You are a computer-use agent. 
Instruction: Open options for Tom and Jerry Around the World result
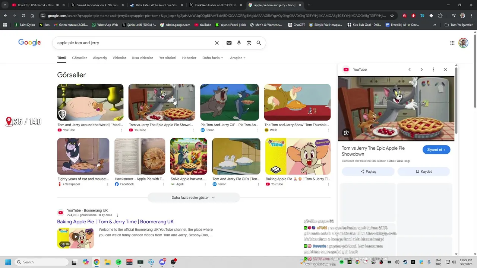(121, 130)
